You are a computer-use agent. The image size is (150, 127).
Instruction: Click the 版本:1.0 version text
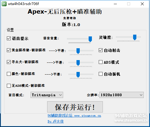[x=71, y=25]
